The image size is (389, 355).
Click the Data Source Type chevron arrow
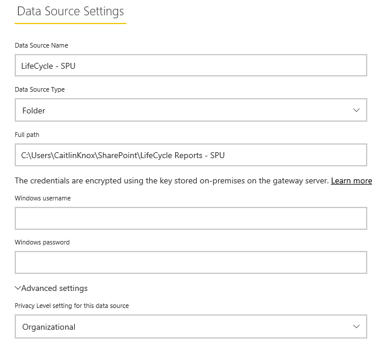point(356,110)
